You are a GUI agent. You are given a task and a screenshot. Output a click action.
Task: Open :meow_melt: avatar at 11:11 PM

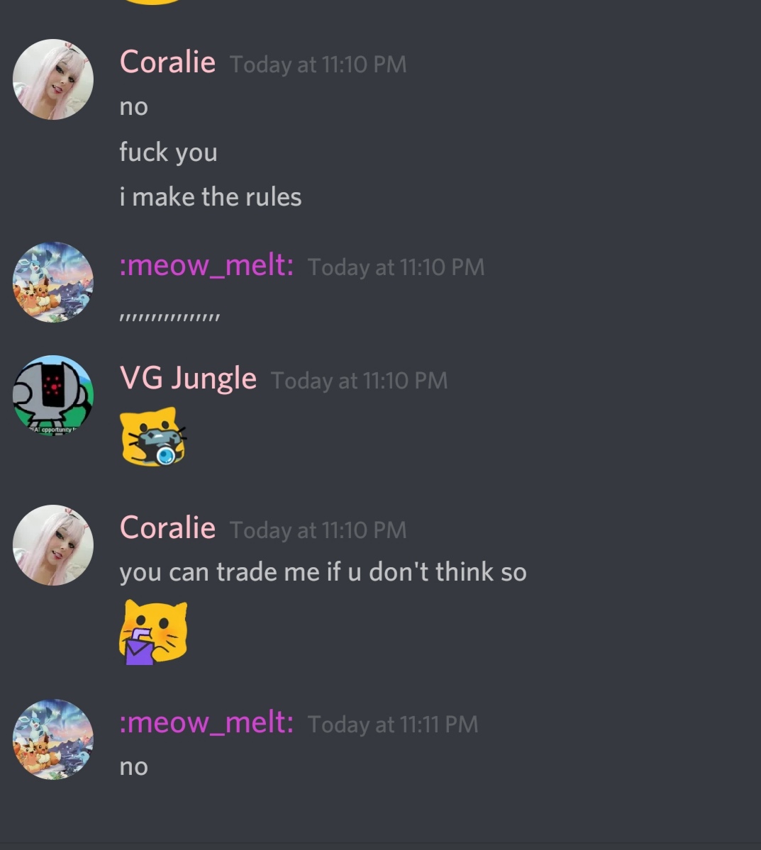point(53,739)
